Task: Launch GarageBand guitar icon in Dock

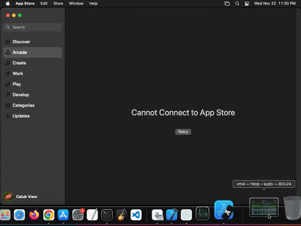Action: coord(121,215)
